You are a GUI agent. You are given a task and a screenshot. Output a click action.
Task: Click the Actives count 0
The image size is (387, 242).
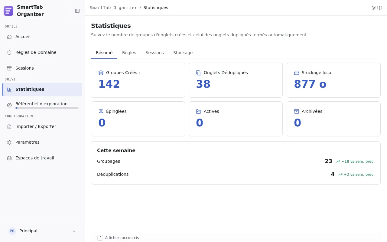200,123
